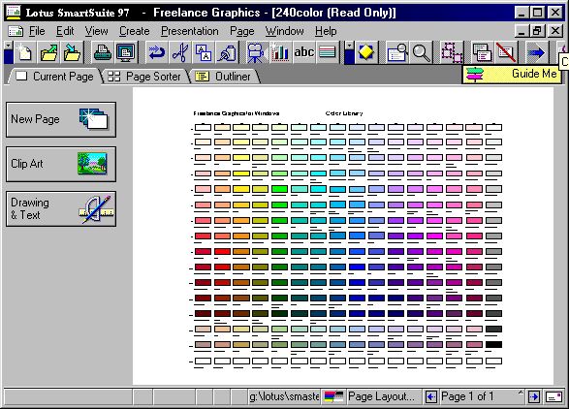Click the Save file folder icon

pyautogui.click(x=72, y=52)
